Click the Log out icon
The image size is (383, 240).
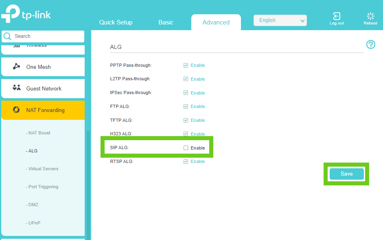(337, 16)
